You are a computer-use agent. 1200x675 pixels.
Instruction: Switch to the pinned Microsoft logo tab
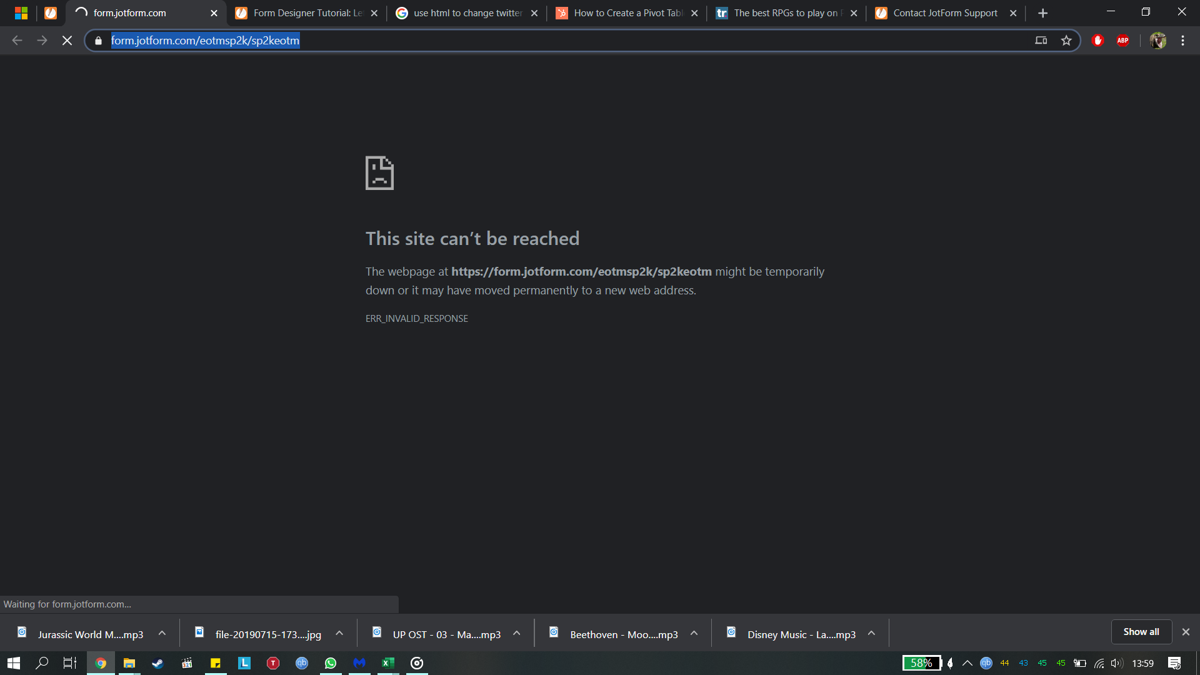[21, 13]
